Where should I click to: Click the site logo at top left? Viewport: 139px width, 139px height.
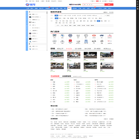31,5
